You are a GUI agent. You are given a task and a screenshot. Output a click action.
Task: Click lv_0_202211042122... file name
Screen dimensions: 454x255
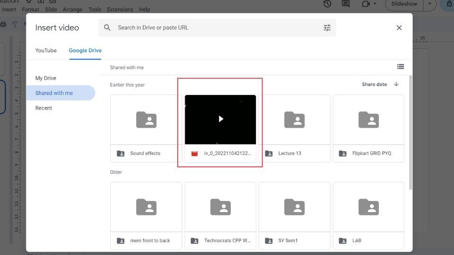coord(227,153)
